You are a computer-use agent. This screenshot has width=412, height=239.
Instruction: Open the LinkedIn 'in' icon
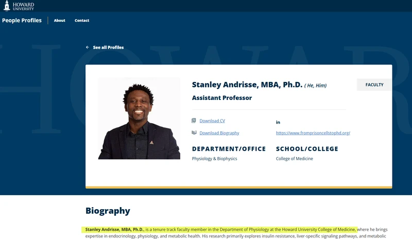[278, 122]
